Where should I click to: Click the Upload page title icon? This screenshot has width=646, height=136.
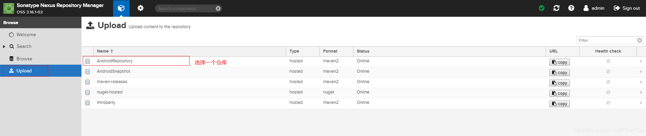[x=90, y=25]
